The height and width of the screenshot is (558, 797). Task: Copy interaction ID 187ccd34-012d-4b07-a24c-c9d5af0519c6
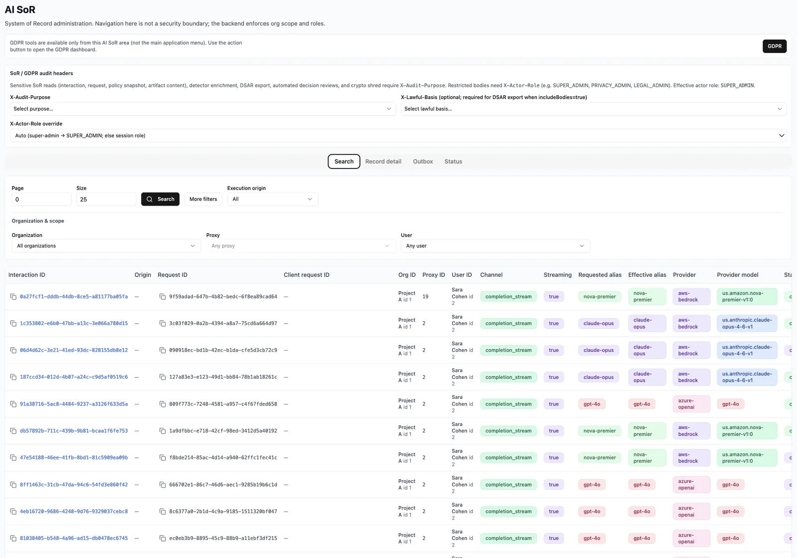(13, 377)
